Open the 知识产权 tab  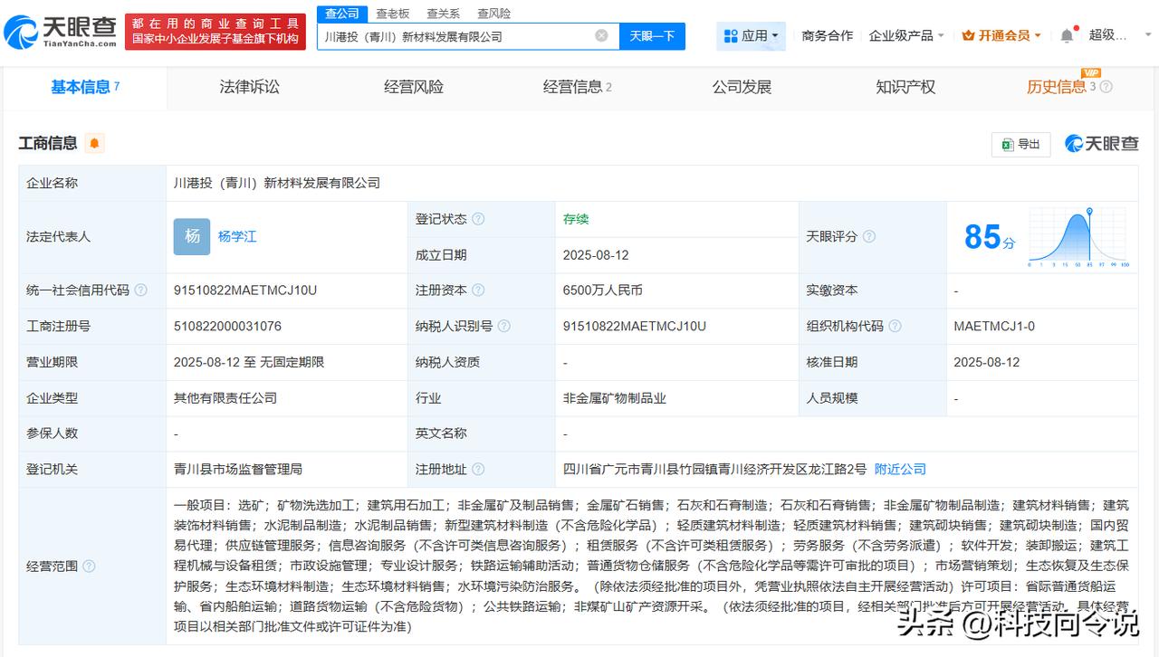point(905,87)
